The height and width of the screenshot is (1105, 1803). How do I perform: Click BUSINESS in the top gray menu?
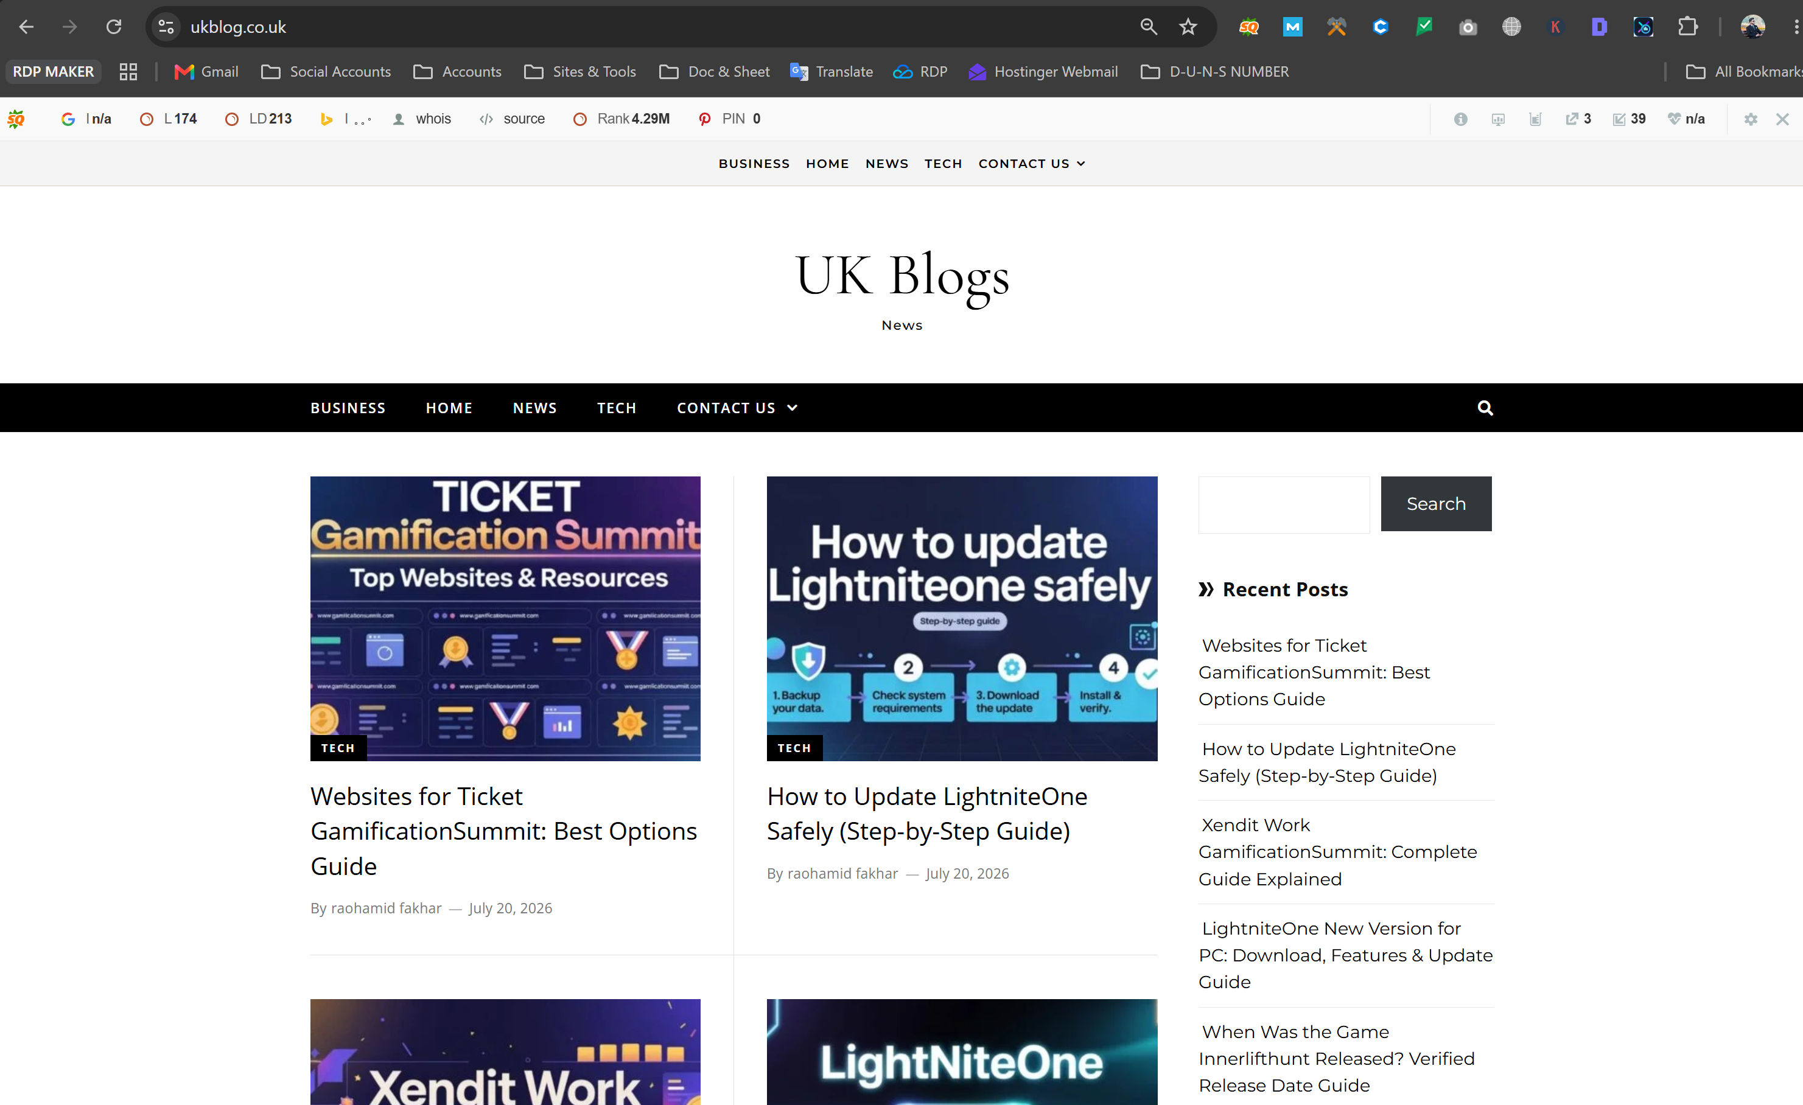(754, 164)
